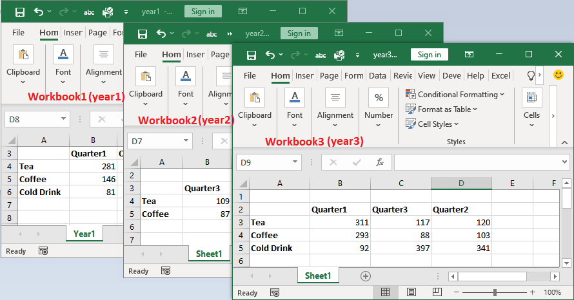Select cell with 397 in year3
This screenshot has height=300, width=574.
click(x=401, y=248)
